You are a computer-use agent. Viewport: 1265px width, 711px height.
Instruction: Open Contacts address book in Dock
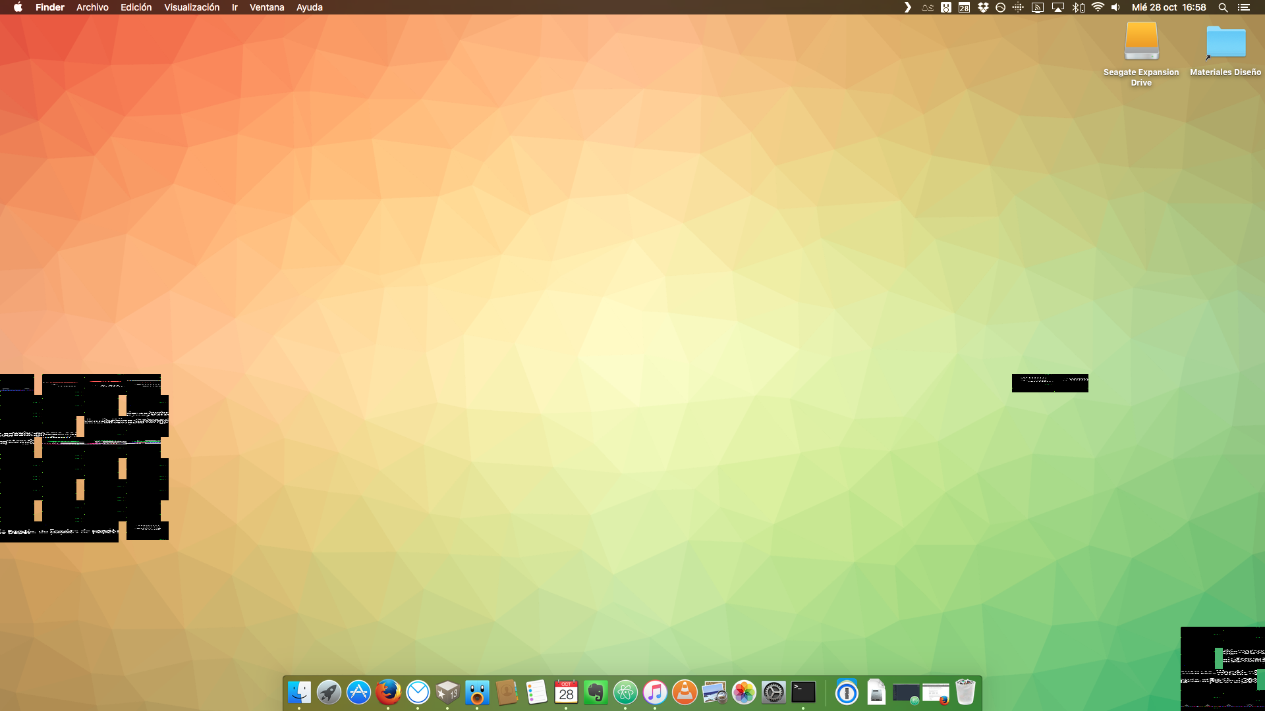coord(507,693)
